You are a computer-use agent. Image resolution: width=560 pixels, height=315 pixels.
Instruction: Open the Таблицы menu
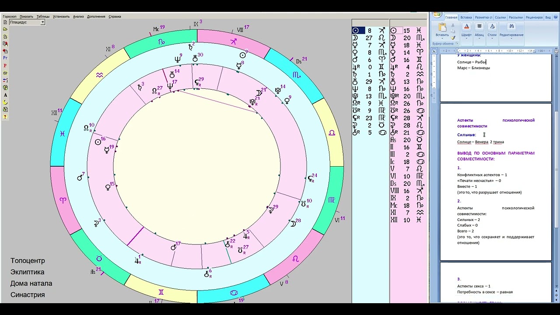pos(43,17)
